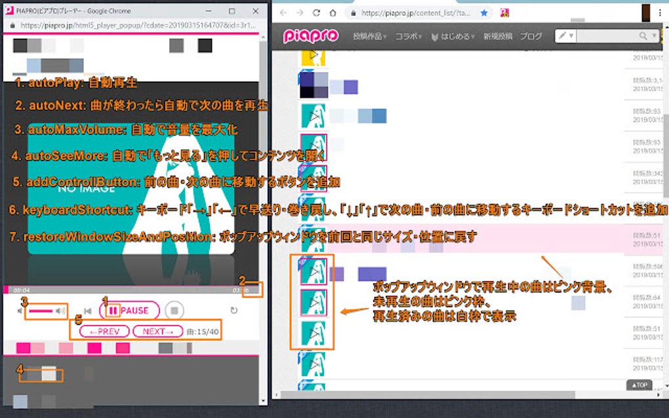The image size is (669, 418).
Task: Click the pen icon inside the search bar
Action: (563, 35)
